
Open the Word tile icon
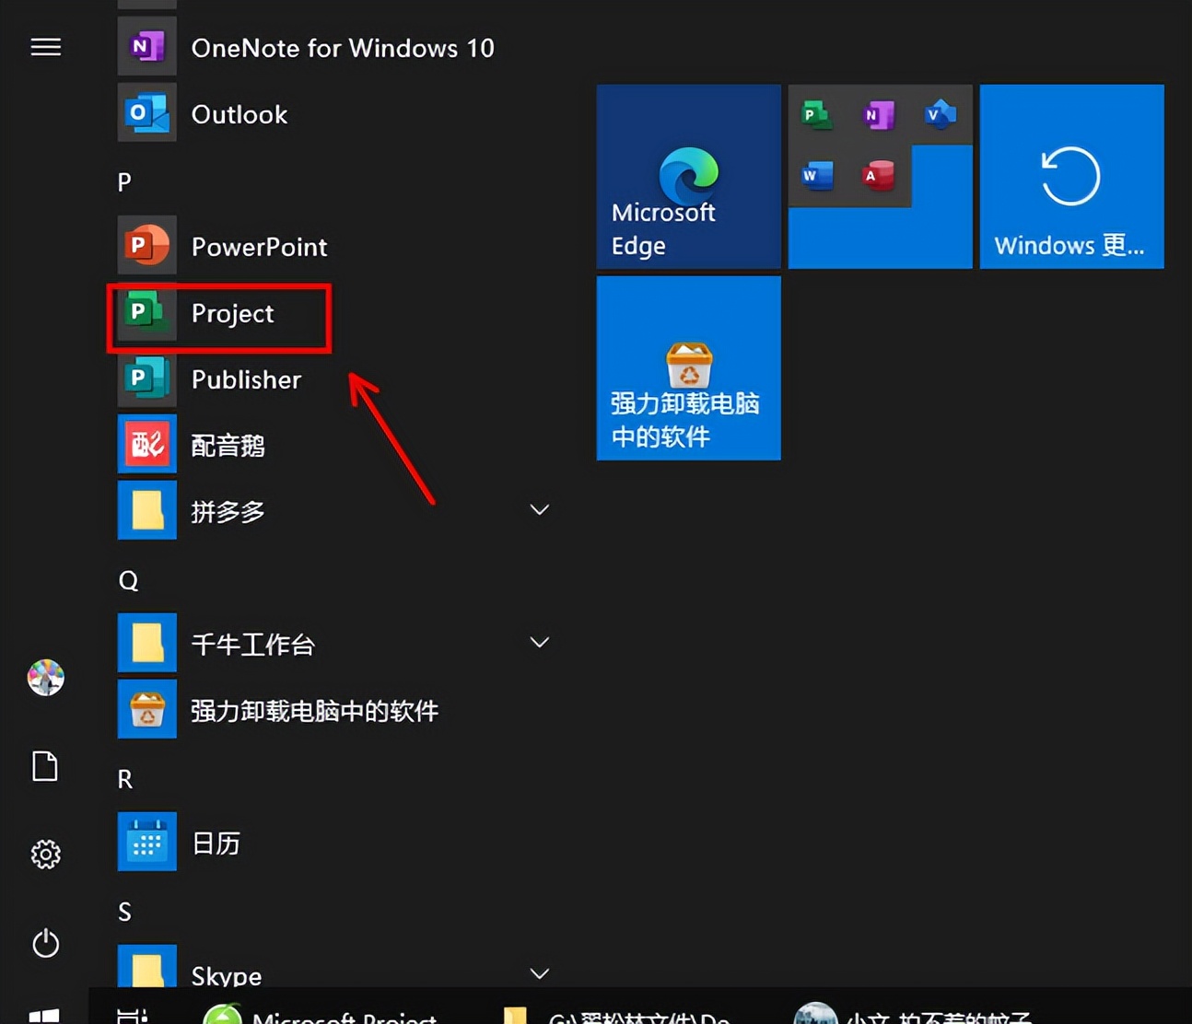817,176
